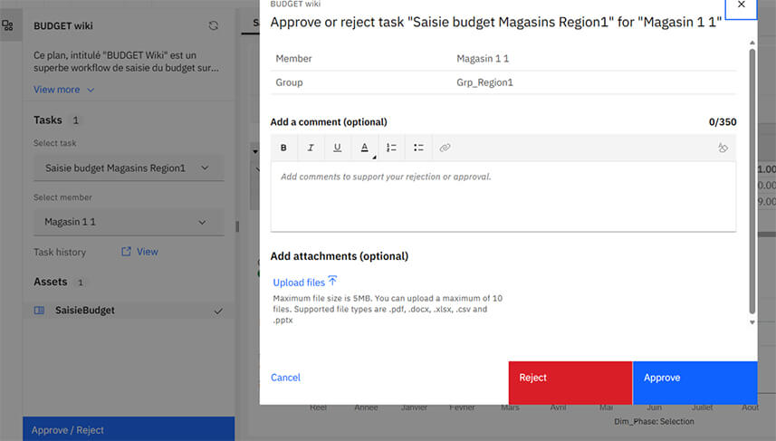The width and height of the screenshot is (776, 441).
Task: Insert a numbered list in comment
Action: point(391,148)
